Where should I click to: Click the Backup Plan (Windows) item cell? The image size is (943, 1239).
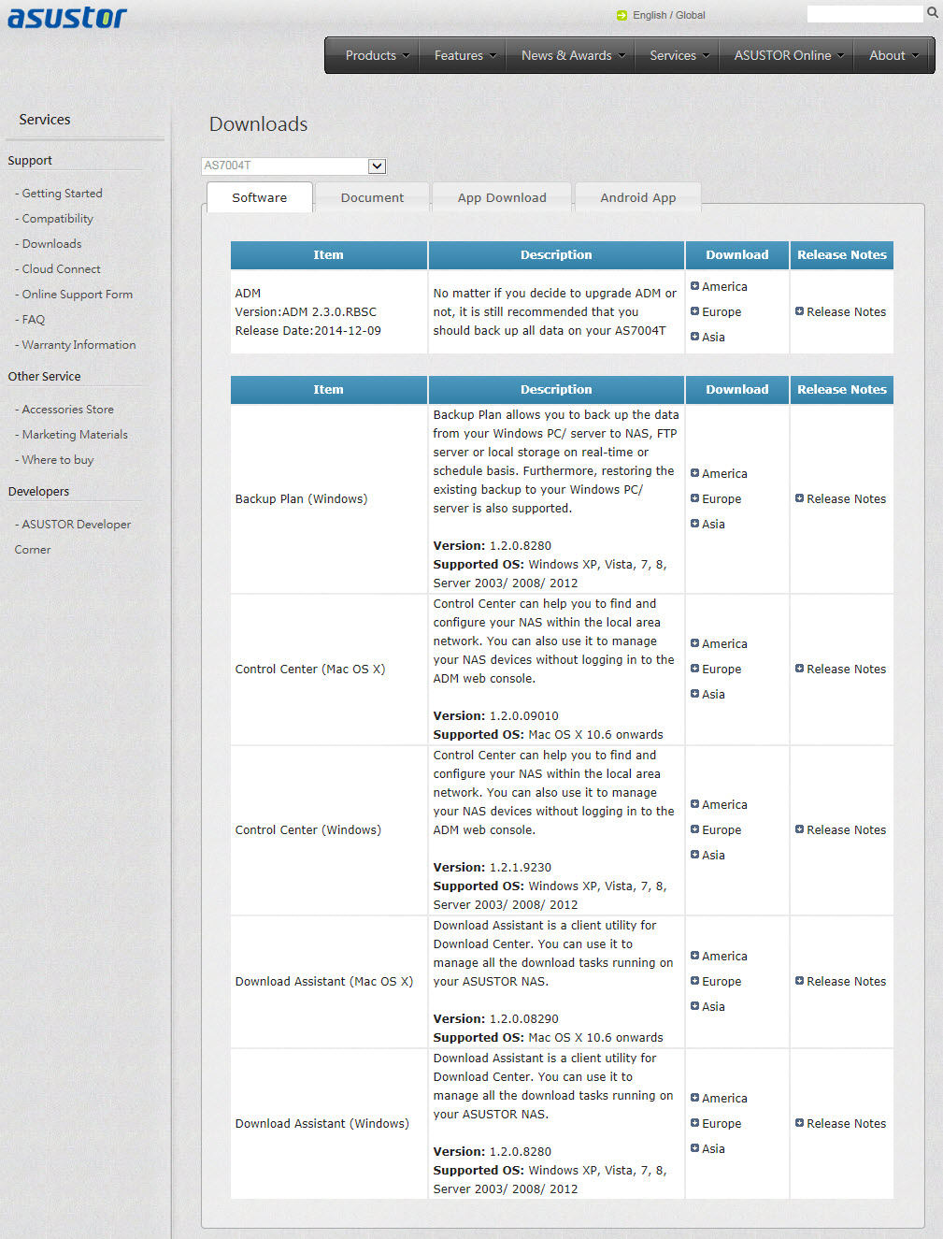(x=329, y=498)
